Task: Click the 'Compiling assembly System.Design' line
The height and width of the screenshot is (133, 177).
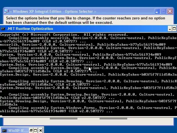Action: click(88, 70)
